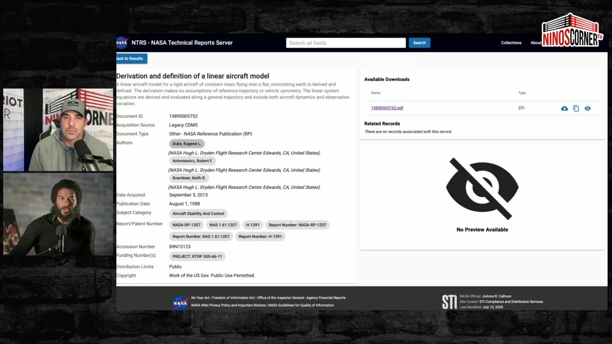
Task: Click Report Number: NASA-RP-1207 chip
Action: click(297, 225)
